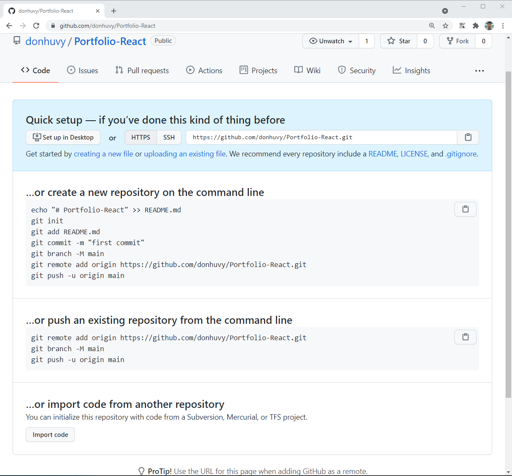Open the Projects tab
This screenshot has height=476, width=512.
(x=259, y=71)
